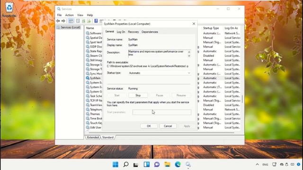
Task: Click the SSDP Disc service row icon
Action: [88, 47]
